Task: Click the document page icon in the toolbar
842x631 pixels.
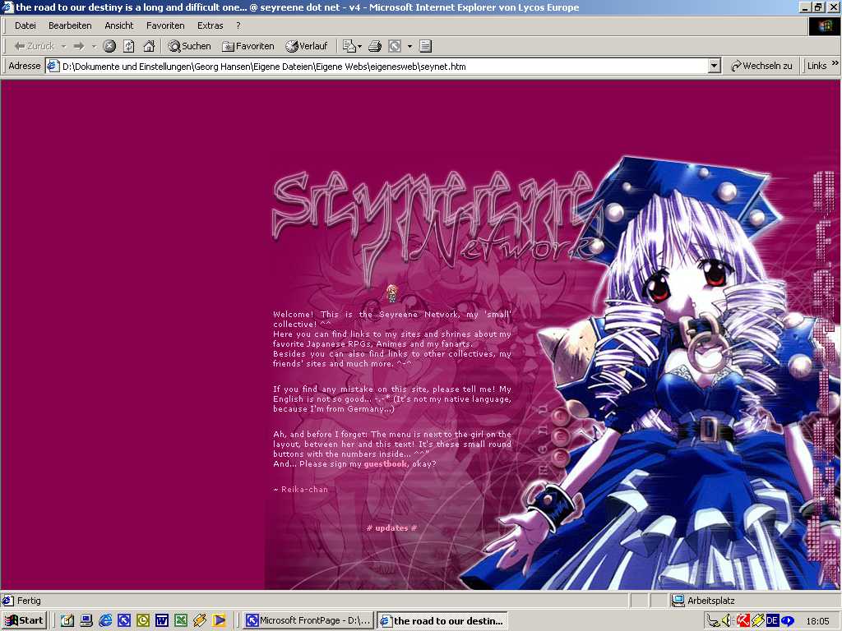Action: pos(425,46)
